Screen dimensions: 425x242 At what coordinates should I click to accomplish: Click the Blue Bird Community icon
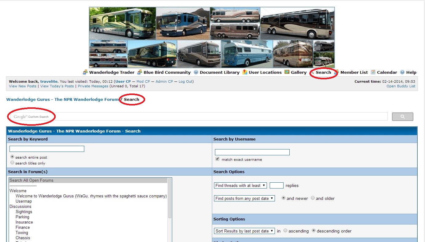(140, 72)
